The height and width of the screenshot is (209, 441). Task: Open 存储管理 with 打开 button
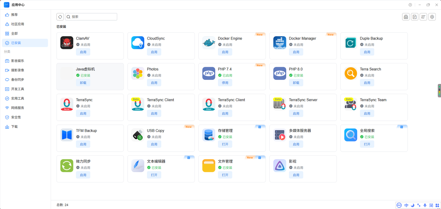(x=225, y=144)
